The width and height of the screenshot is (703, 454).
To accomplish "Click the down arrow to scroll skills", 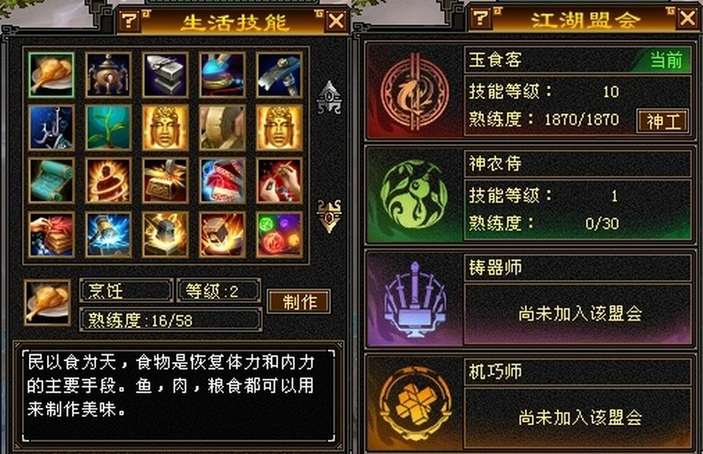I will (329, 216).
